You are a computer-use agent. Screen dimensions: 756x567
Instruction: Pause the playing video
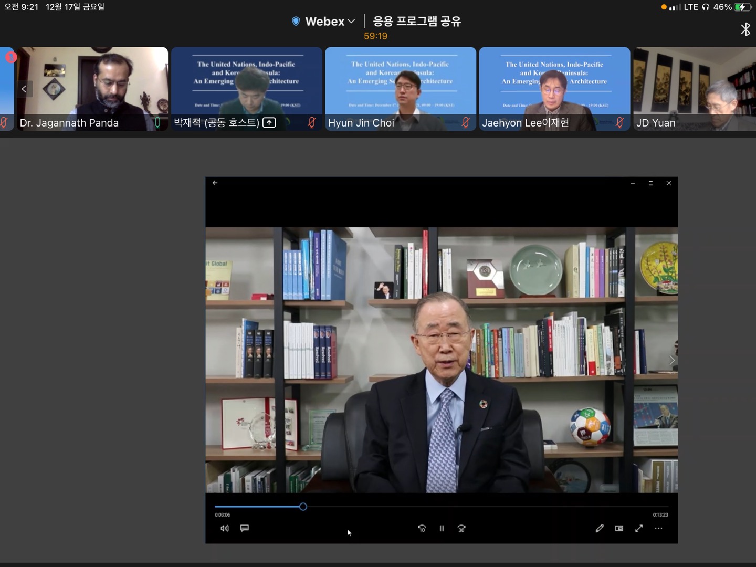[442, 529]
